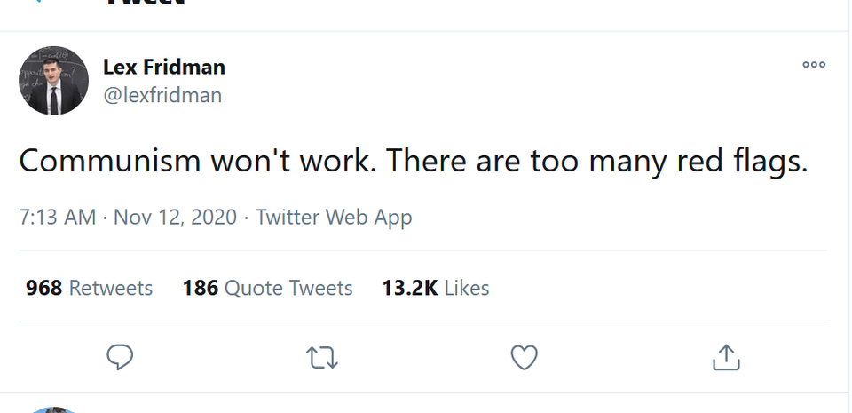View the 968 Retweets list
Viewport: 852px width, 413px height.
pyautogui.click(x=89, y=288)
